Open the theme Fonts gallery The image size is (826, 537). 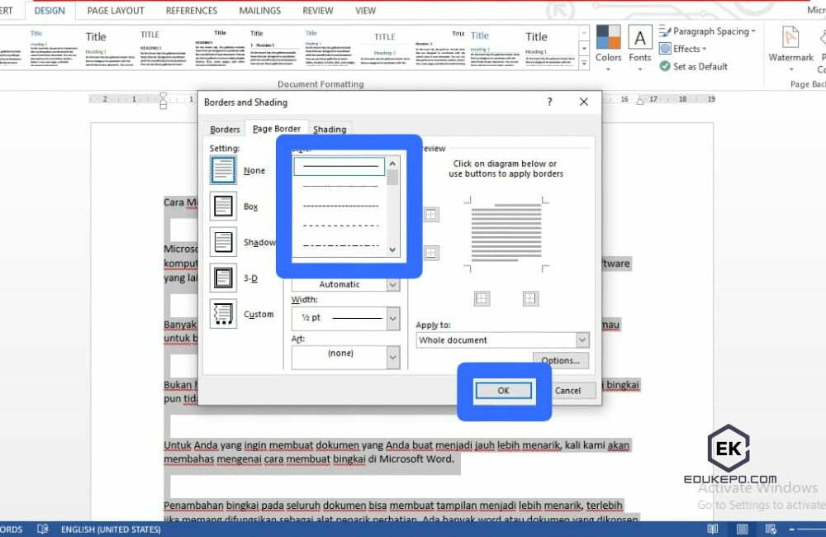[x=640, y=45]
